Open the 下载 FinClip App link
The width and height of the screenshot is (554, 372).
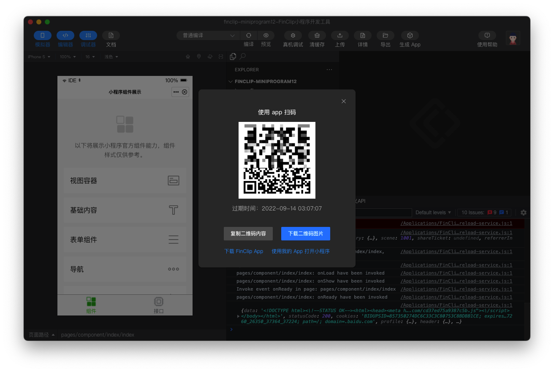244,251
